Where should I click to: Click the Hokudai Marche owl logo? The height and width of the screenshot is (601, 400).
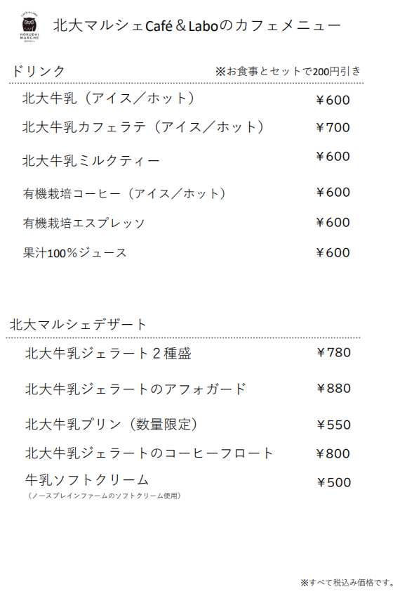[29, 27]
